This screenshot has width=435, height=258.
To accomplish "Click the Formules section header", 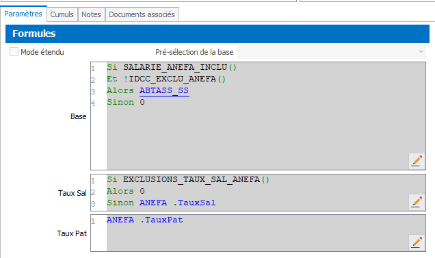I will pyautogui.click(x=217, y=34).
